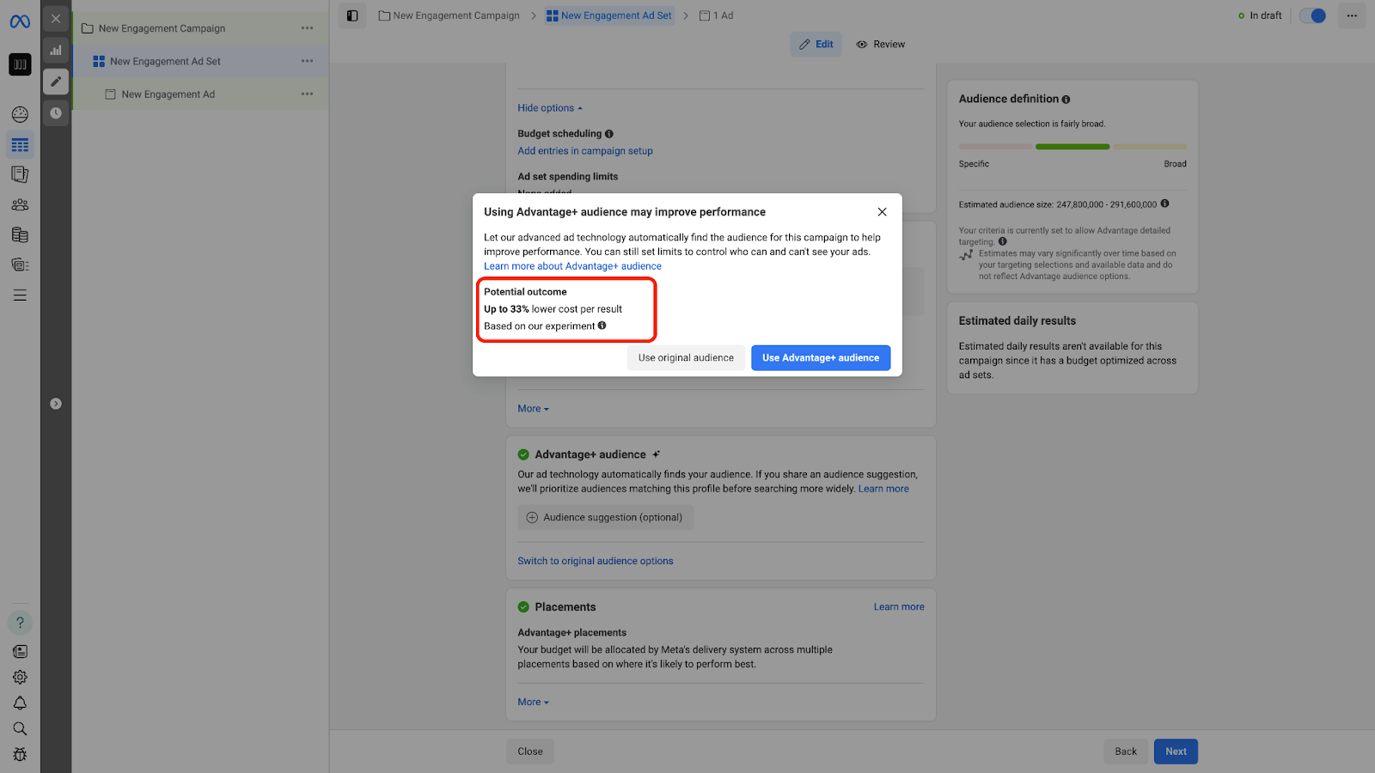The image size is (1375, 773).
Task: Select the pencil edit icon in sidebar
Action: click(56, 82)
